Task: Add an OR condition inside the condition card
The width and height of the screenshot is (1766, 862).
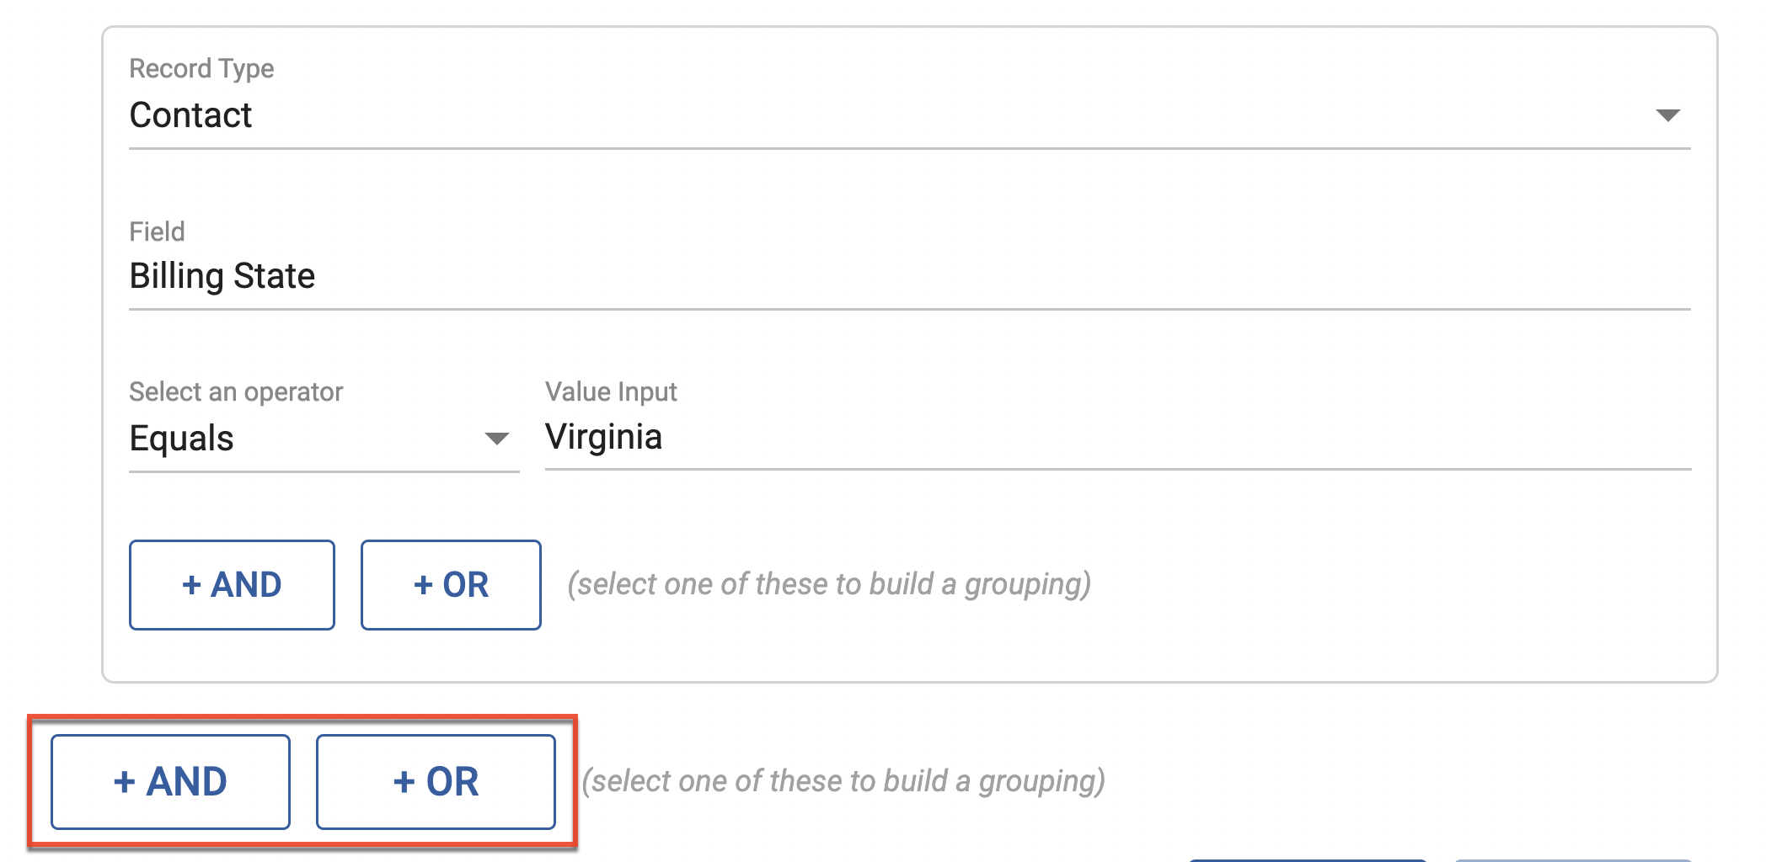Action: pyautogui.click(x=451, y=585)
